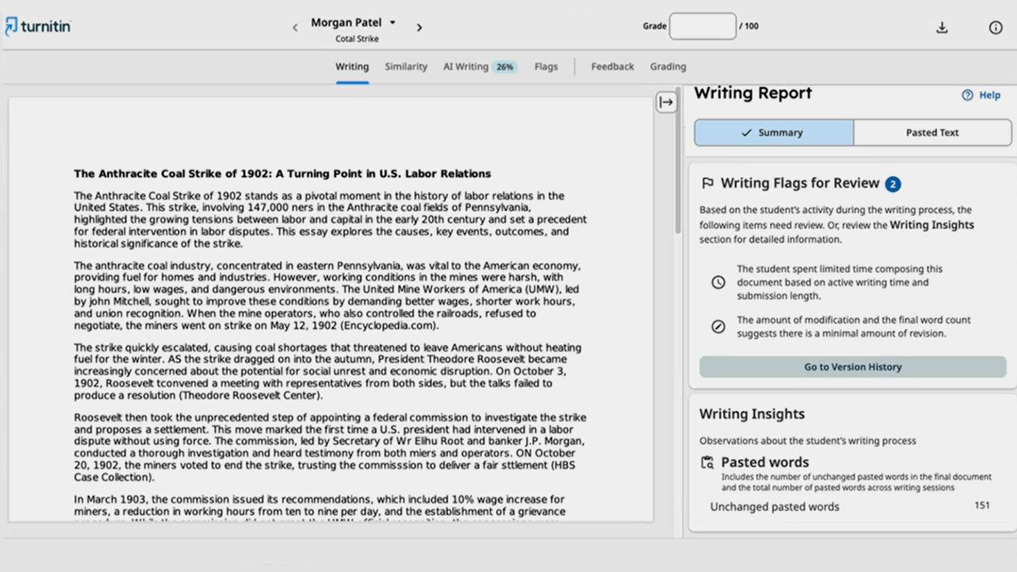Click Go to Version History button
Screen dimensions: 1017x572
click(x=853, y=367)
